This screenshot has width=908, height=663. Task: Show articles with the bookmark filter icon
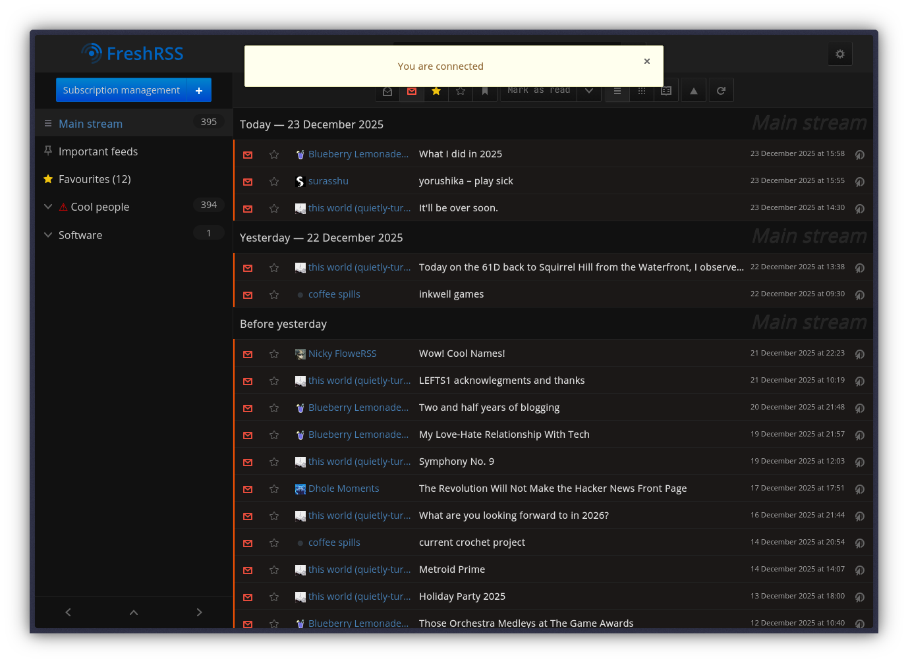click(485, 91)
